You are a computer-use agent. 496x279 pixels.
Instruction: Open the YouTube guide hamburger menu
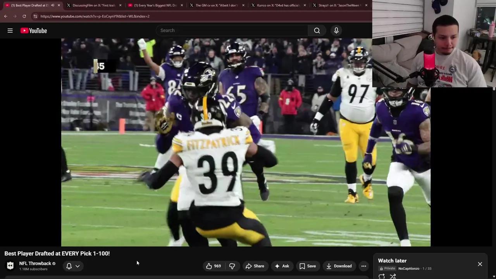coord(10,30)
